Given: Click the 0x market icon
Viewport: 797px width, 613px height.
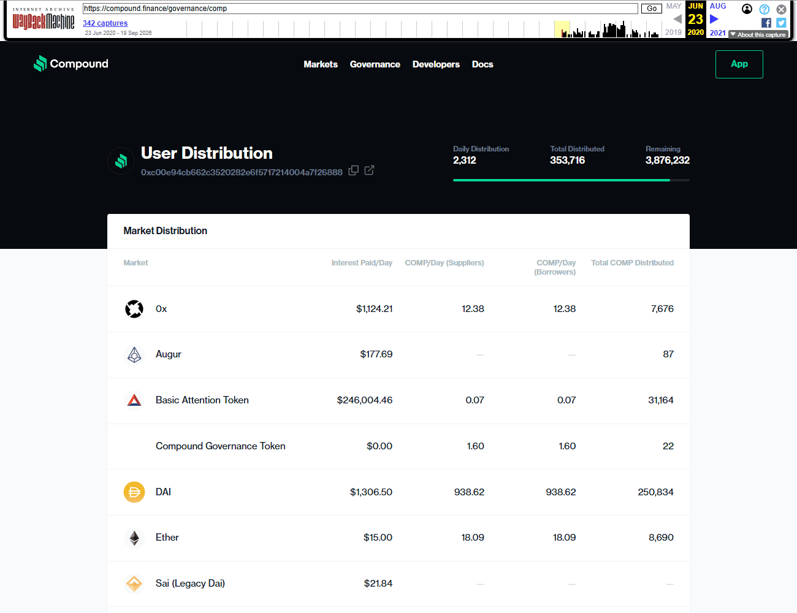Looking at the screenshot, I should coord(134,309).
